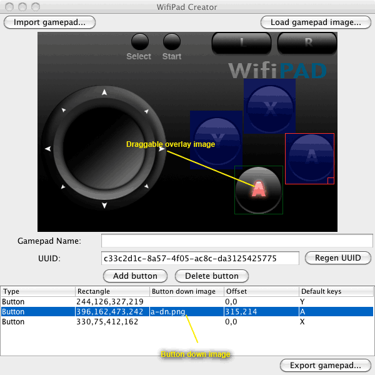The image size is (375, 375).
Task: Click the Default keys cell showing X
Action: 336,322
